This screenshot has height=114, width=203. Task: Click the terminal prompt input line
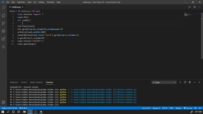[34, 105]
